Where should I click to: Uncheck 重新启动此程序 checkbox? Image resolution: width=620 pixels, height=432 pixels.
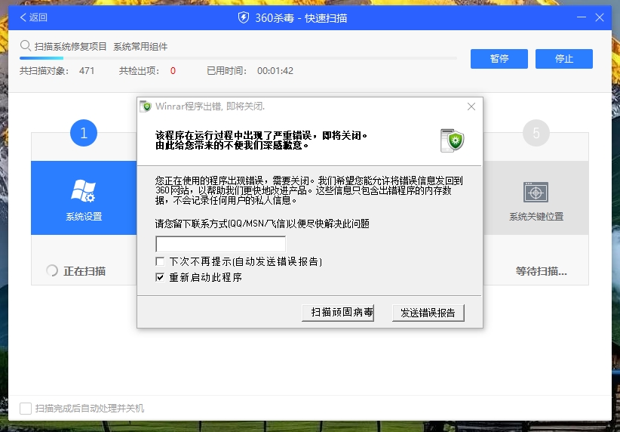click(x=160, y=277)
